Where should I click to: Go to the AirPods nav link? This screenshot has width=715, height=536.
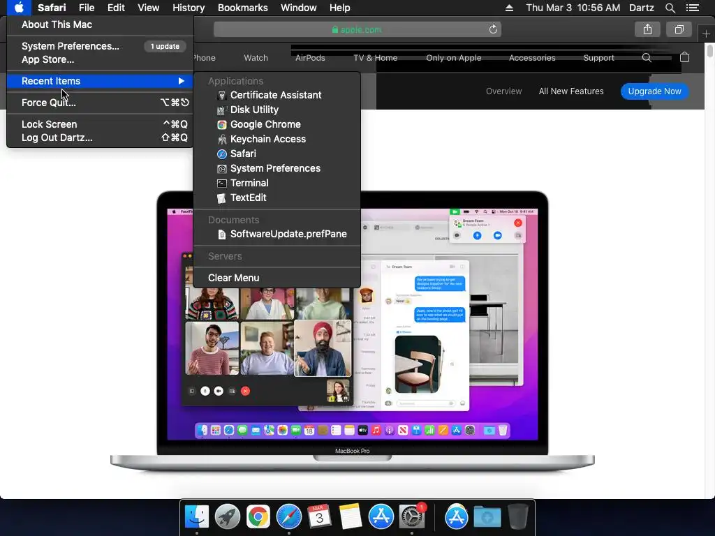[310, 58]
